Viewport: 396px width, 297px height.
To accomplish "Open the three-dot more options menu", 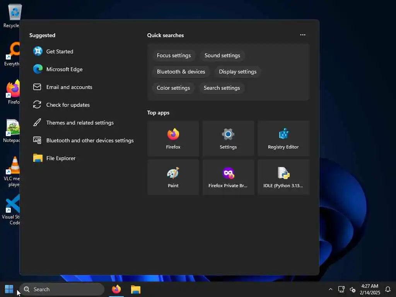I will (x=302, y=35).
